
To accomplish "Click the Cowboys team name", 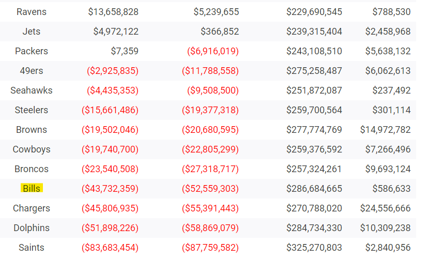I will click(32, 149).
